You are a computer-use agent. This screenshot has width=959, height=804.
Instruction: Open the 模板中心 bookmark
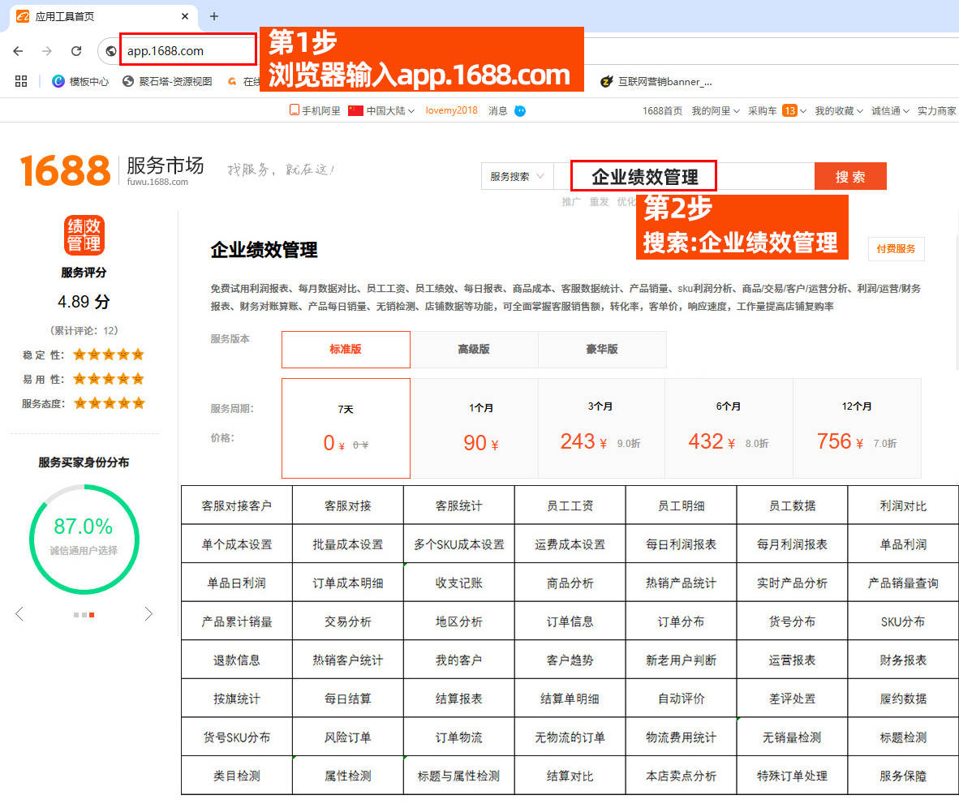80,81
